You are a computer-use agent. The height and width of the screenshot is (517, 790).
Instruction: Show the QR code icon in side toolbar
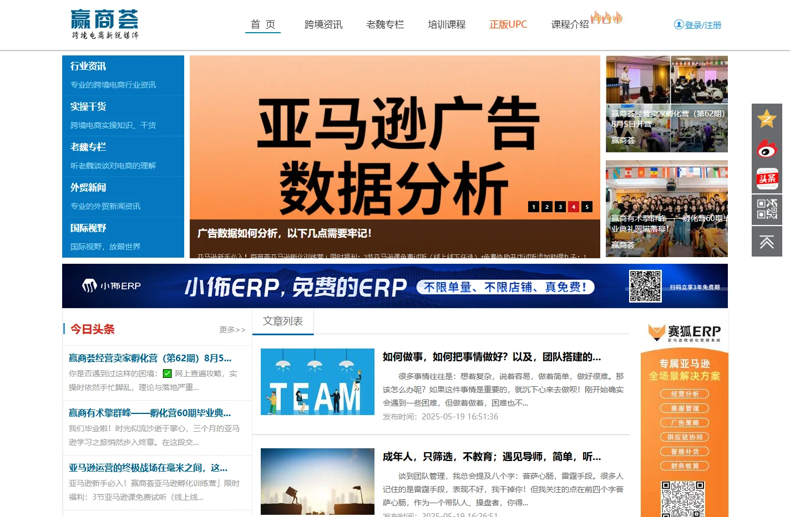coord(767,209)
